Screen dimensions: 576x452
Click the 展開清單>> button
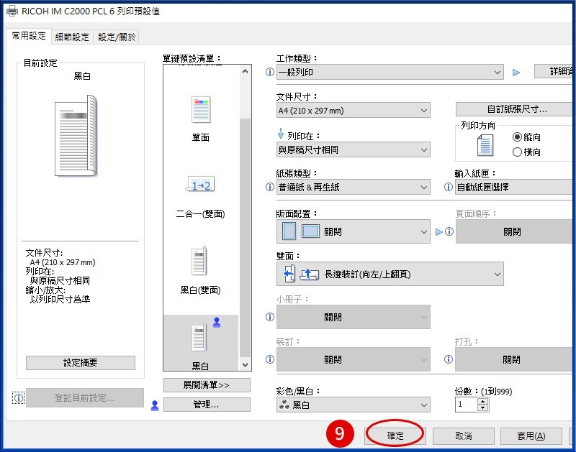pyautogui.click(x=207, y=385)
